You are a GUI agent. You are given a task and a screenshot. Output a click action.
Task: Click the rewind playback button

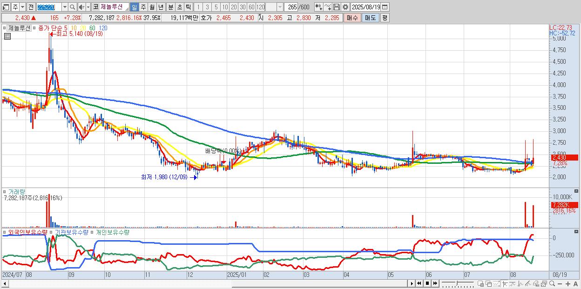click(419, 283)
